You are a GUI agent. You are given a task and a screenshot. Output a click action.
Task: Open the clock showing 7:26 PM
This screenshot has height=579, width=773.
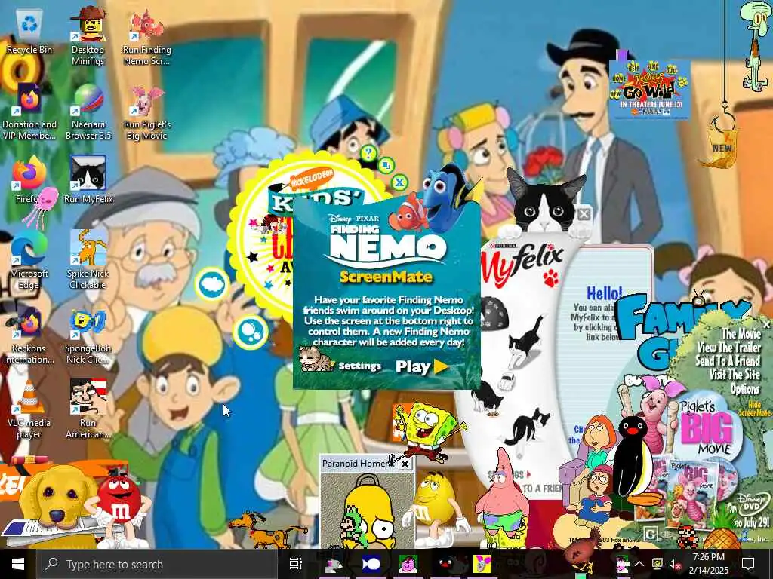pos(708,564)
